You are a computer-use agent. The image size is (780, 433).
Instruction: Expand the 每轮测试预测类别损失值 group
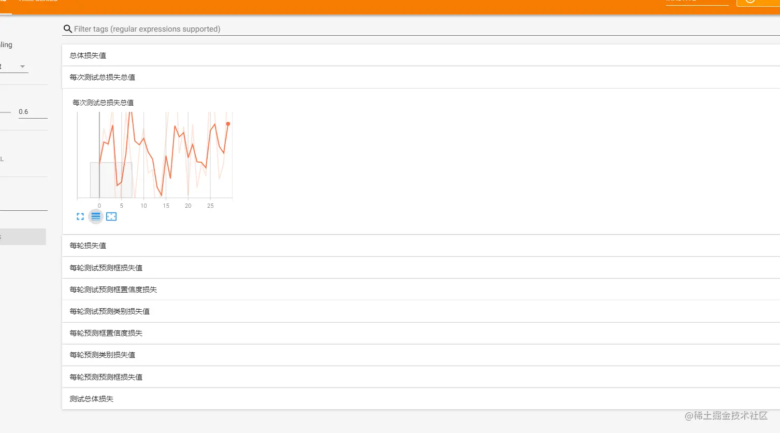coord(421,311)
